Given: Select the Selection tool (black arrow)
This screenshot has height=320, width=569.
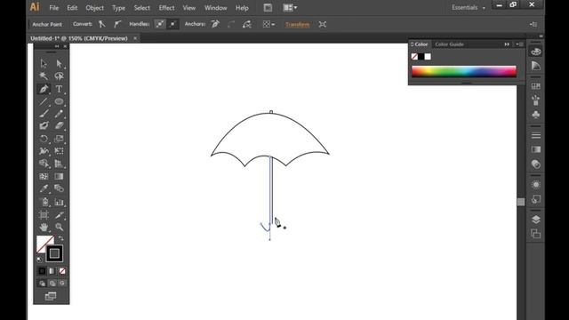Looking at the screenshot, I should click(x=44, y=64).
